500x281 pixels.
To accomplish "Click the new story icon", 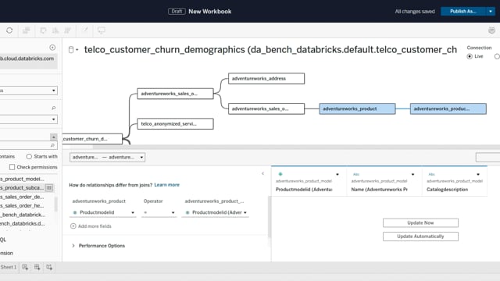I will click(x=49, y=267).
